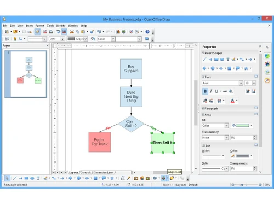Open the Fill type Color dropdown in sidebar
This screenshot has width=274, height=205.
(226, 126)
